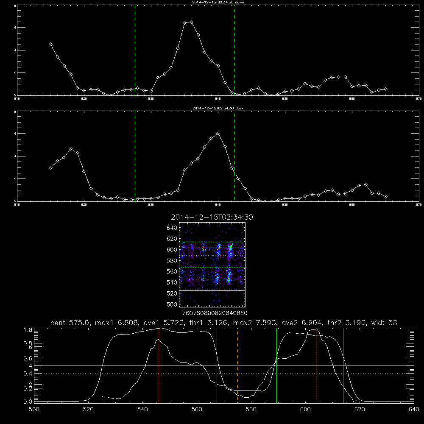Click the white horizontal line at level 4
424x424 pixels.
point(224,365)
